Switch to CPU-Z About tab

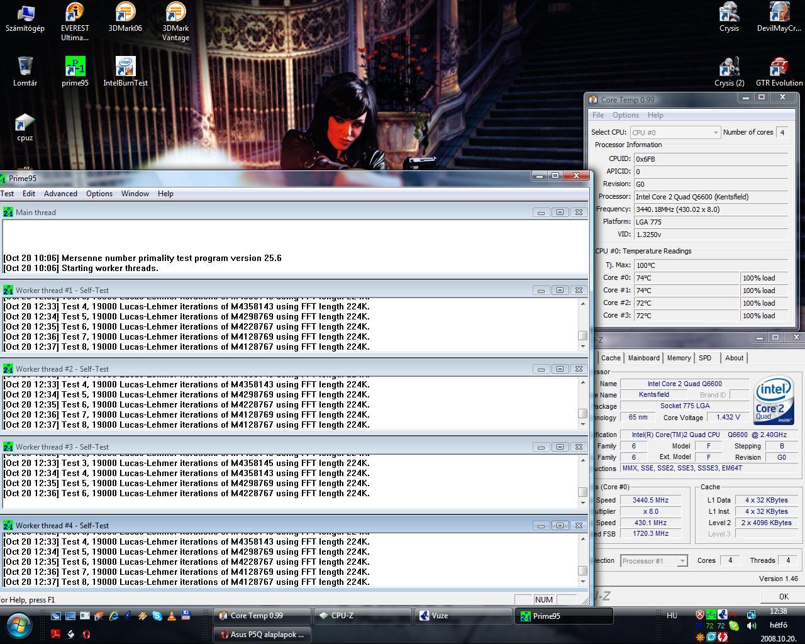pos(734,358)
